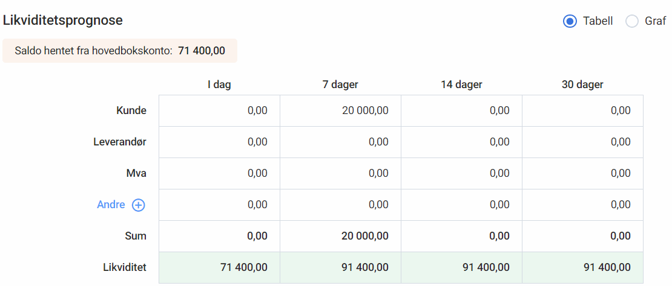Click the Graf view label
The height and width of the screenshot is (286, 672).
[x=655, y=21]
